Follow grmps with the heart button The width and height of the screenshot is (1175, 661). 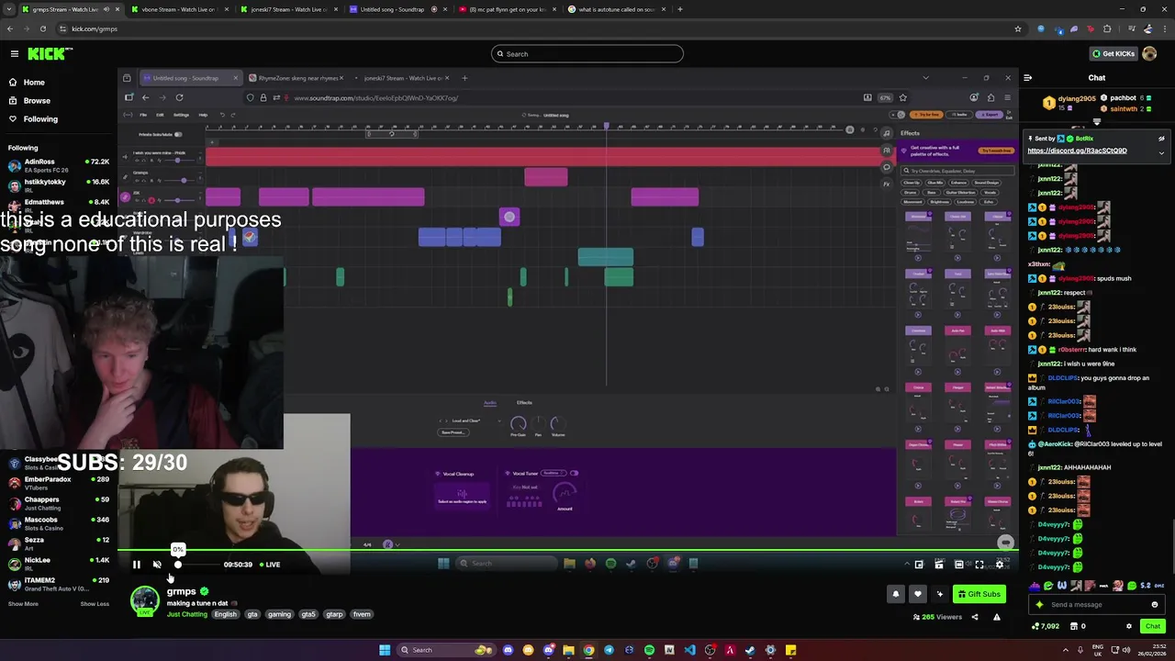click(x=917, y=594)
